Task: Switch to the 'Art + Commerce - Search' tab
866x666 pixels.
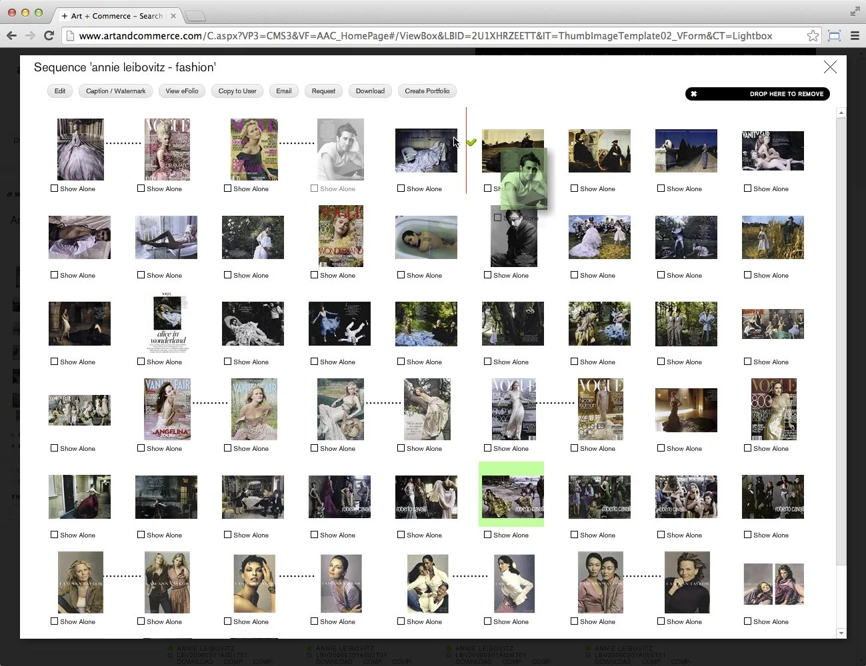Action: tap(117, 16)
